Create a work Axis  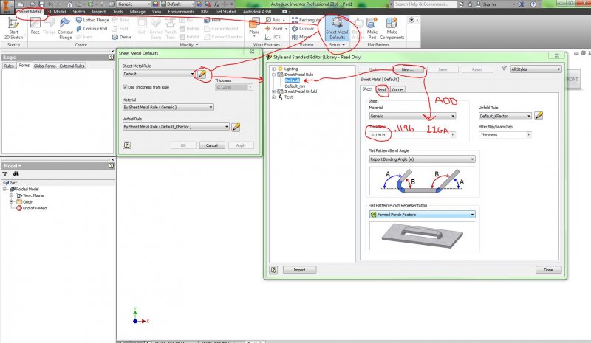(273, 20)
